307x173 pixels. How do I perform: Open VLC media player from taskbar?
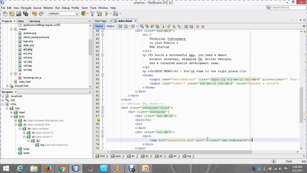coord(118,168)
